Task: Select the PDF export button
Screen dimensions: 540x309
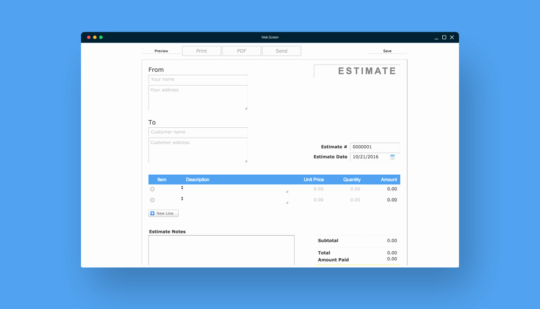Action: (x=241, y=51)
